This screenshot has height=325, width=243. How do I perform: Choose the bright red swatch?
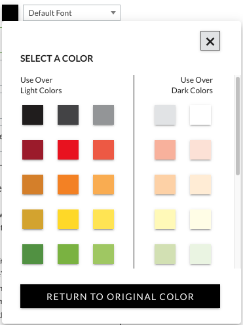[x=68, y=150]
